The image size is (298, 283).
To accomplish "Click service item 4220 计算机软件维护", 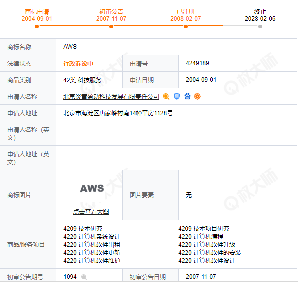I will [92, 261].
